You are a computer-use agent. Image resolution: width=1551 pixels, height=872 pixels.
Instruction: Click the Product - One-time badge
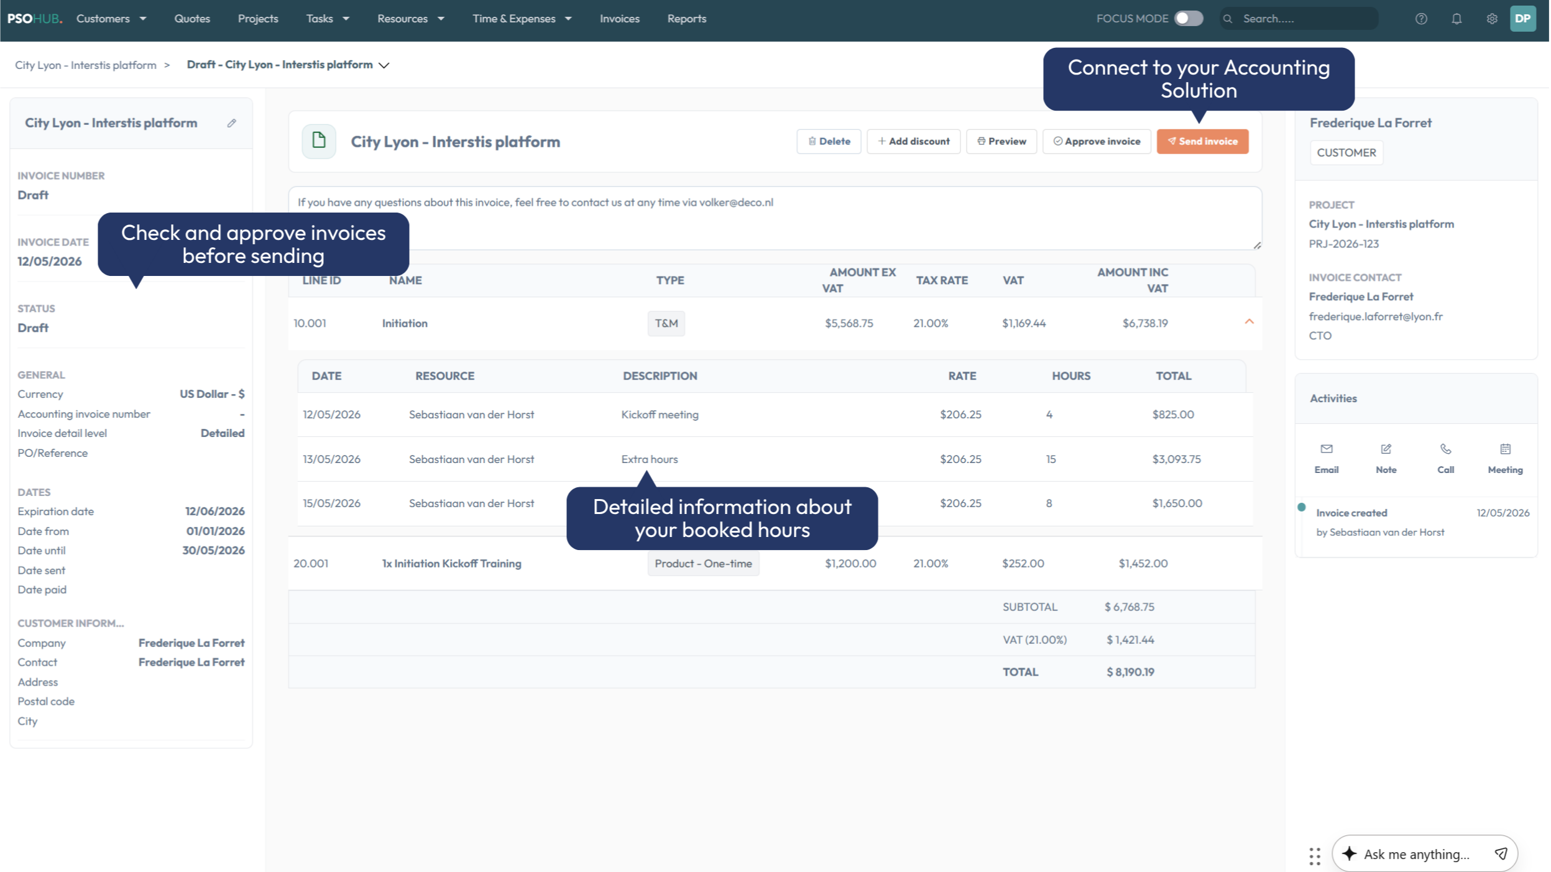[x=703, y=564]
